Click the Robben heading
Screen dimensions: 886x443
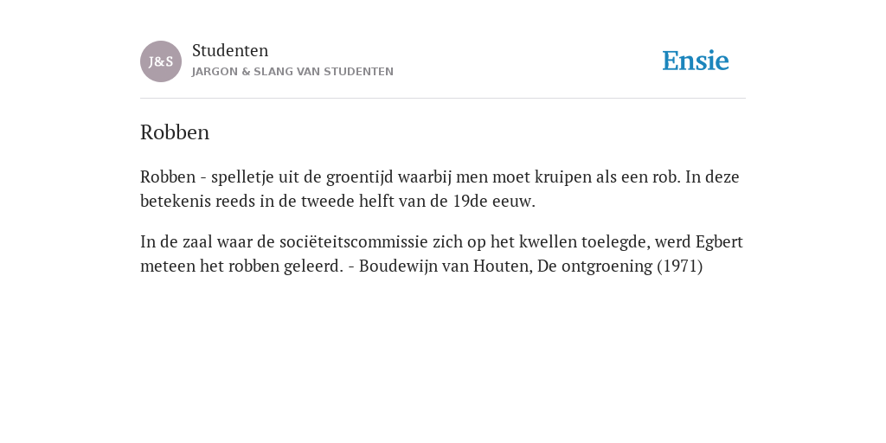pyautogui.click(x=175, y=132)
